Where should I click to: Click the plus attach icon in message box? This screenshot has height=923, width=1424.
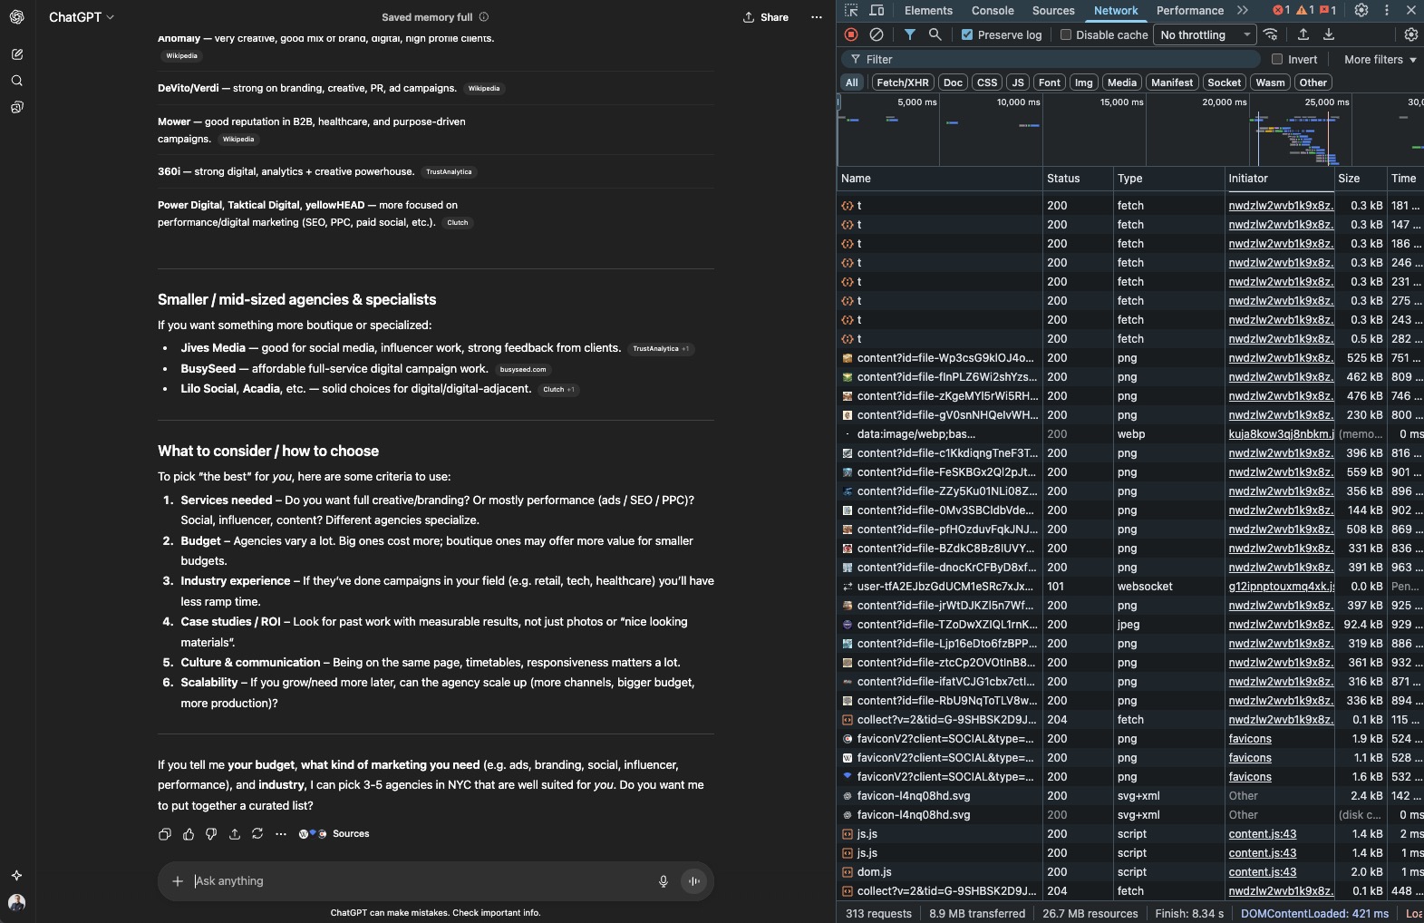[x=178, y=881]
